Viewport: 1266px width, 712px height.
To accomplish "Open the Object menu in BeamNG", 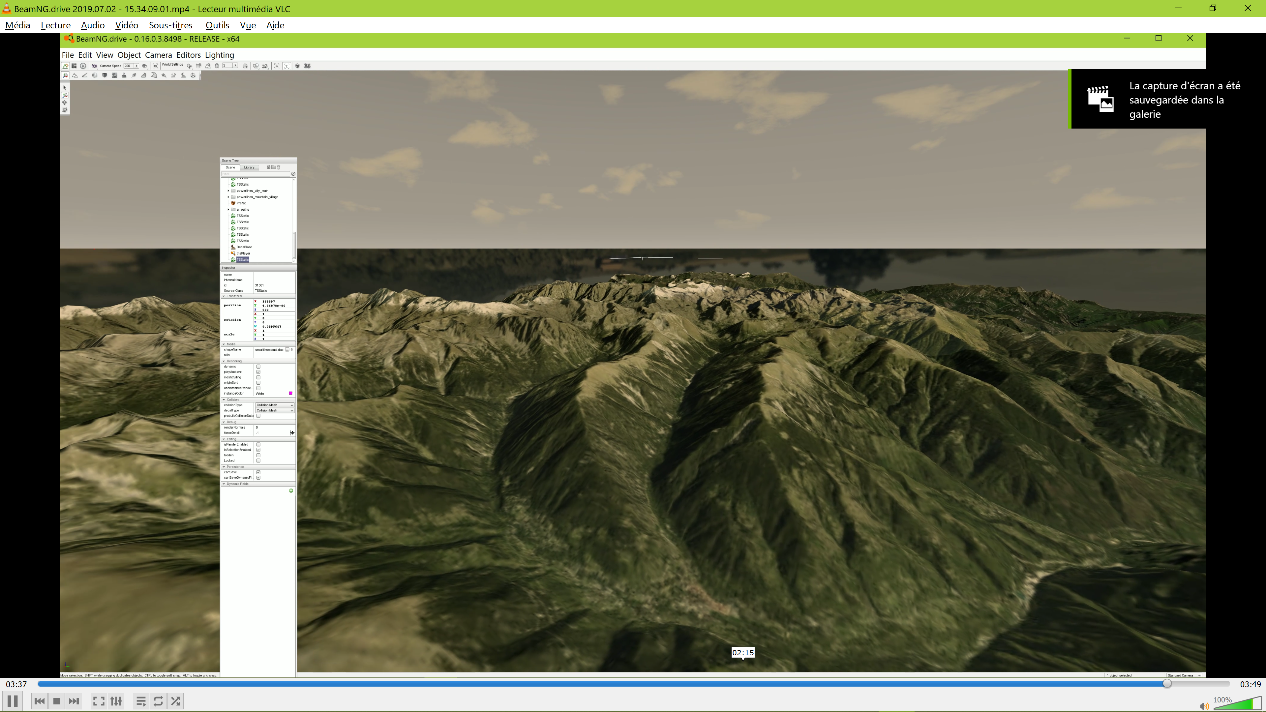I will [129, 55].
